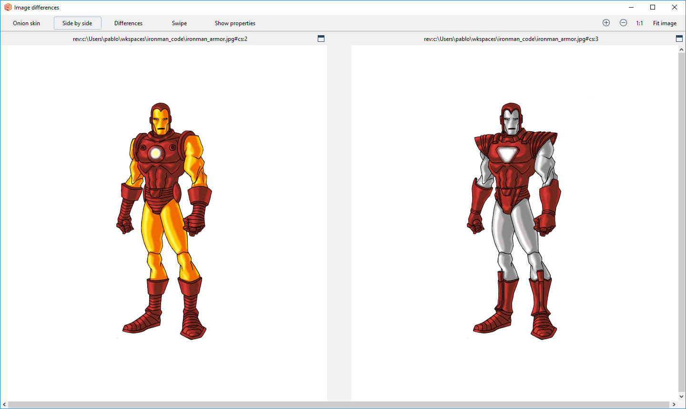The height and width of the screenshot is (409, 686).
Task: Activate the Swipe comparison mode
Action: coord(179,23)
